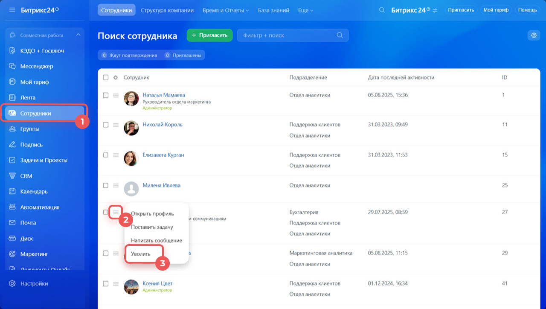The width and height of the screenshot is (546, 309).
Task: Click the Приглашены counter chip
Action: (x=183, y=55)
